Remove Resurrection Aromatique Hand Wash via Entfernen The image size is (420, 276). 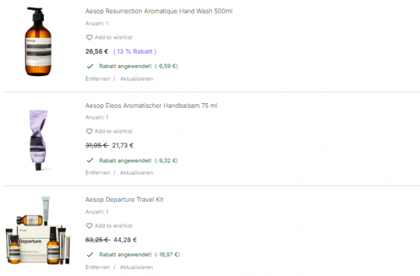coord(98,79)
